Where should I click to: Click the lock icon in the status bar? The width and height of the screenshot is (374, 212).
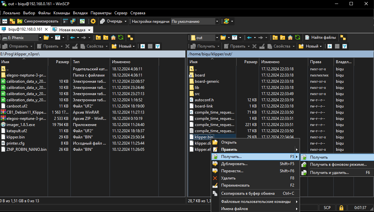pos(341,208)
